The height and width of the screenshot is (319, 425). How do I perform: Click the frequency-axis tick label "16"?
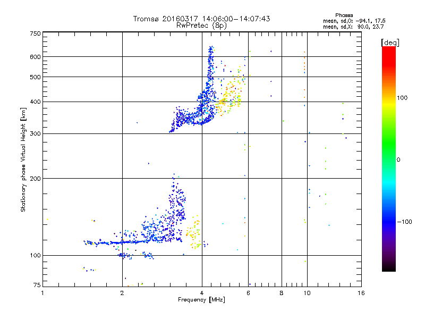(x=361, y=293)
